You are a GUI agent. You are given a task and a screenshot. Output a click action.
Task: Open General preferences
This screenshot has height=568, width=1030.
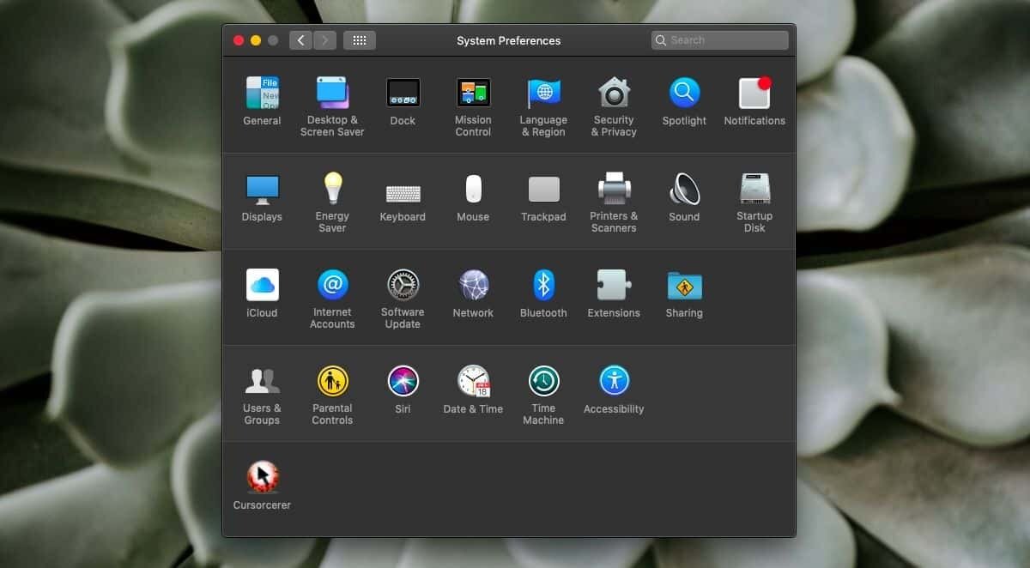(x=262, y=93)
